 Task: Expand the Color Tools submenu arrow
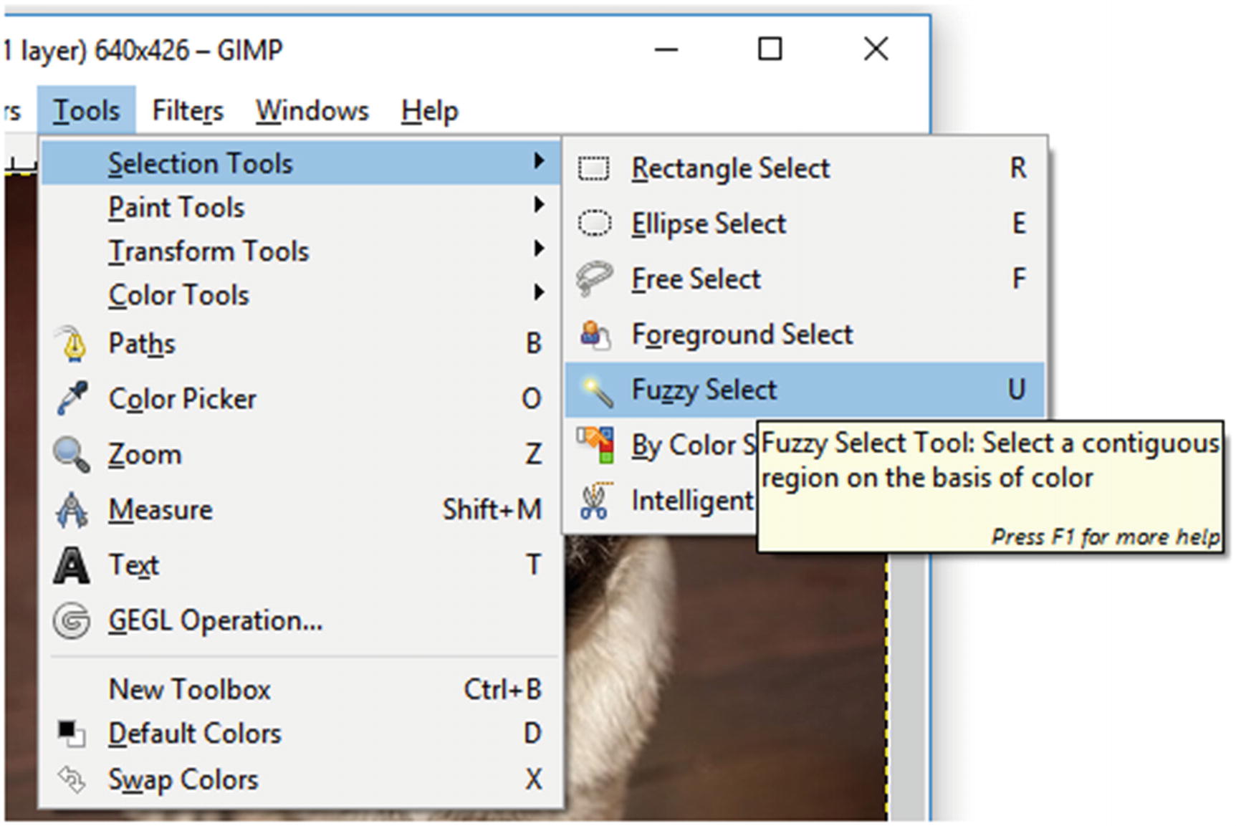tap(539, 292)
